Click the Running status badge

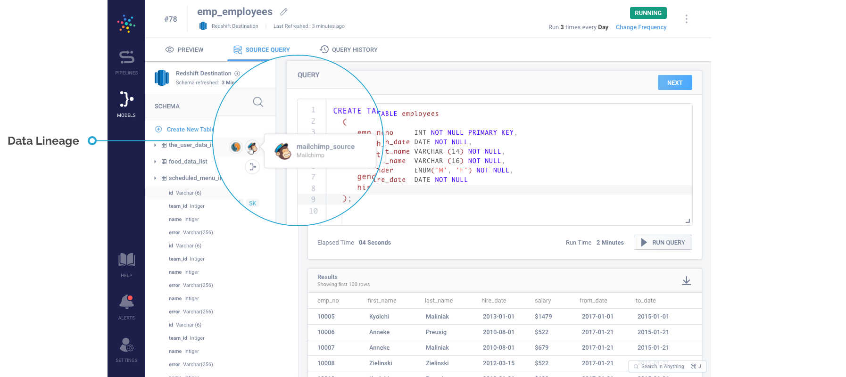(x=648, y=13)
